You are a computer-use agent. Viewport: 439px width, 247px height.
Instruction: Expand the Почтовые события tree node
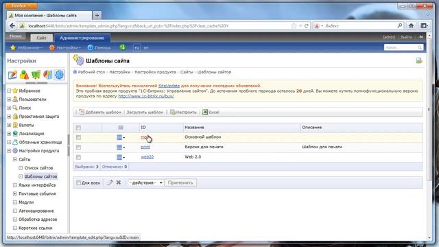pos(15,193)
